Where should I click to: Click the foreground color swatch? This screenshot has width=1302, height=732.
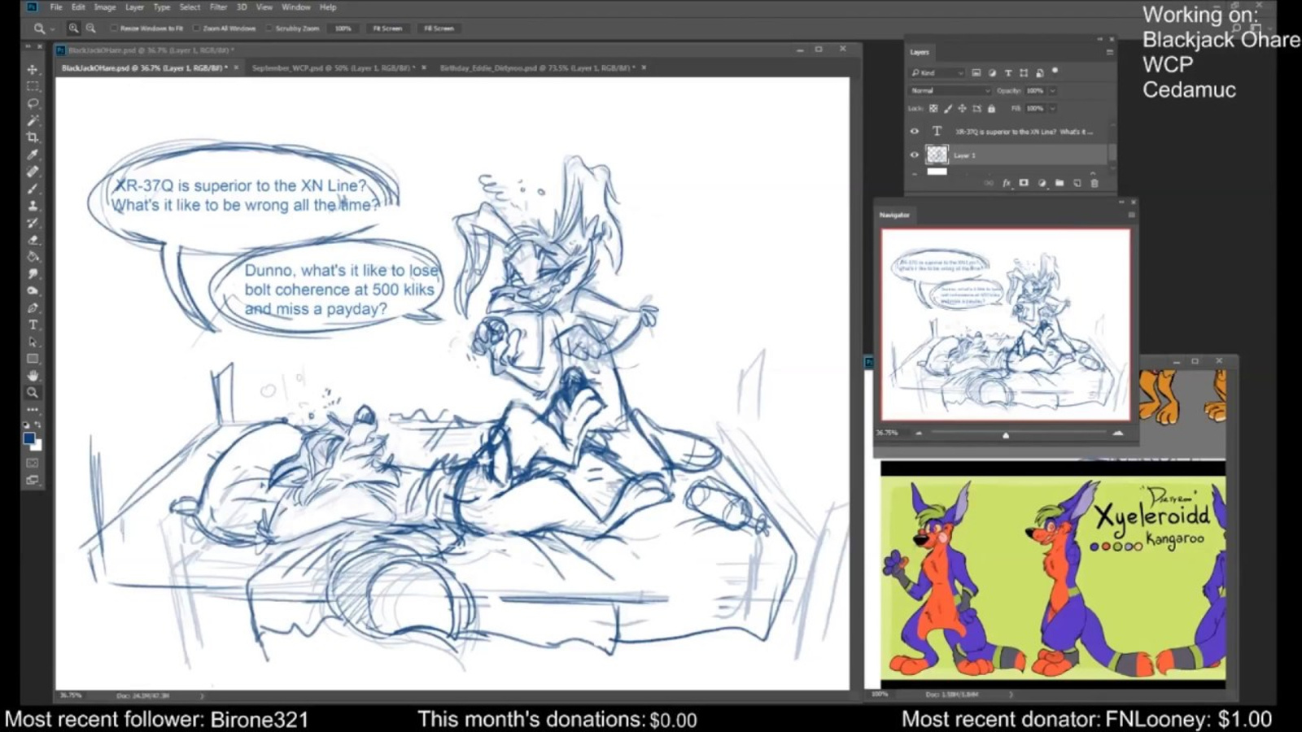pyautogui.click(x=29, y=438)
